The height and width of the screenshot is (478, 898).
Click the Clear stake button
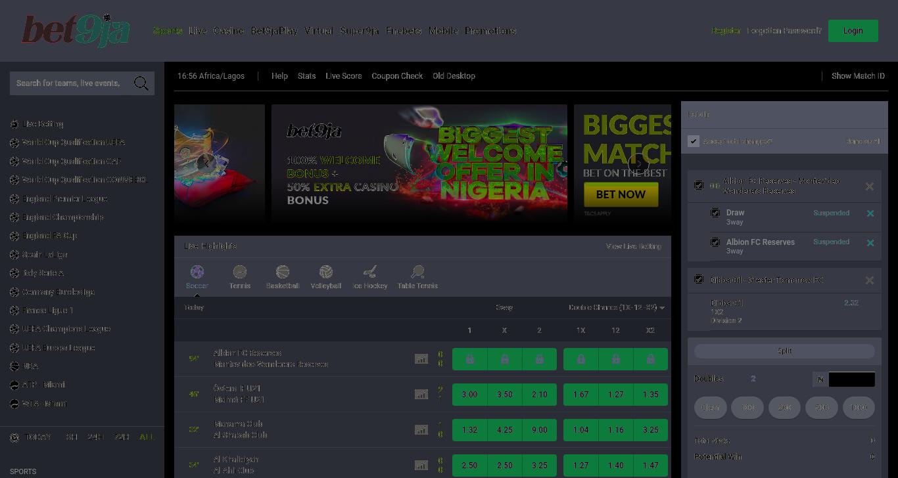tap(711, 408)
